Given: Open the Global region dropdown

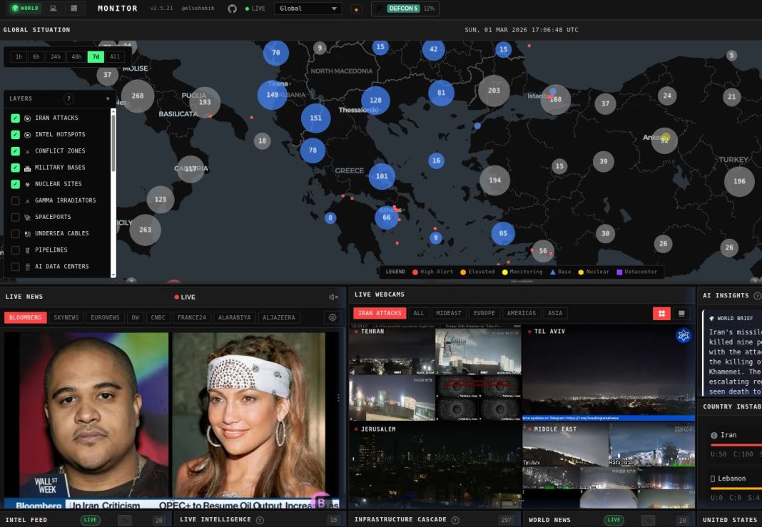Looking at the screenshot, I should (x=308, y=9).
